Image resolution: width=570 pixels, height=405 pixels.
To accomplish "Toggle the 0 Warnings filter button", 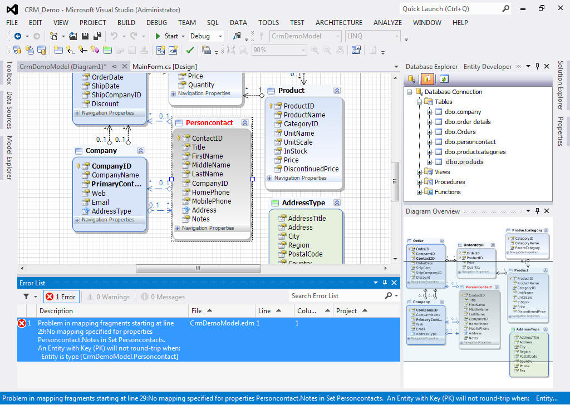I will click(x=108, y=297).
